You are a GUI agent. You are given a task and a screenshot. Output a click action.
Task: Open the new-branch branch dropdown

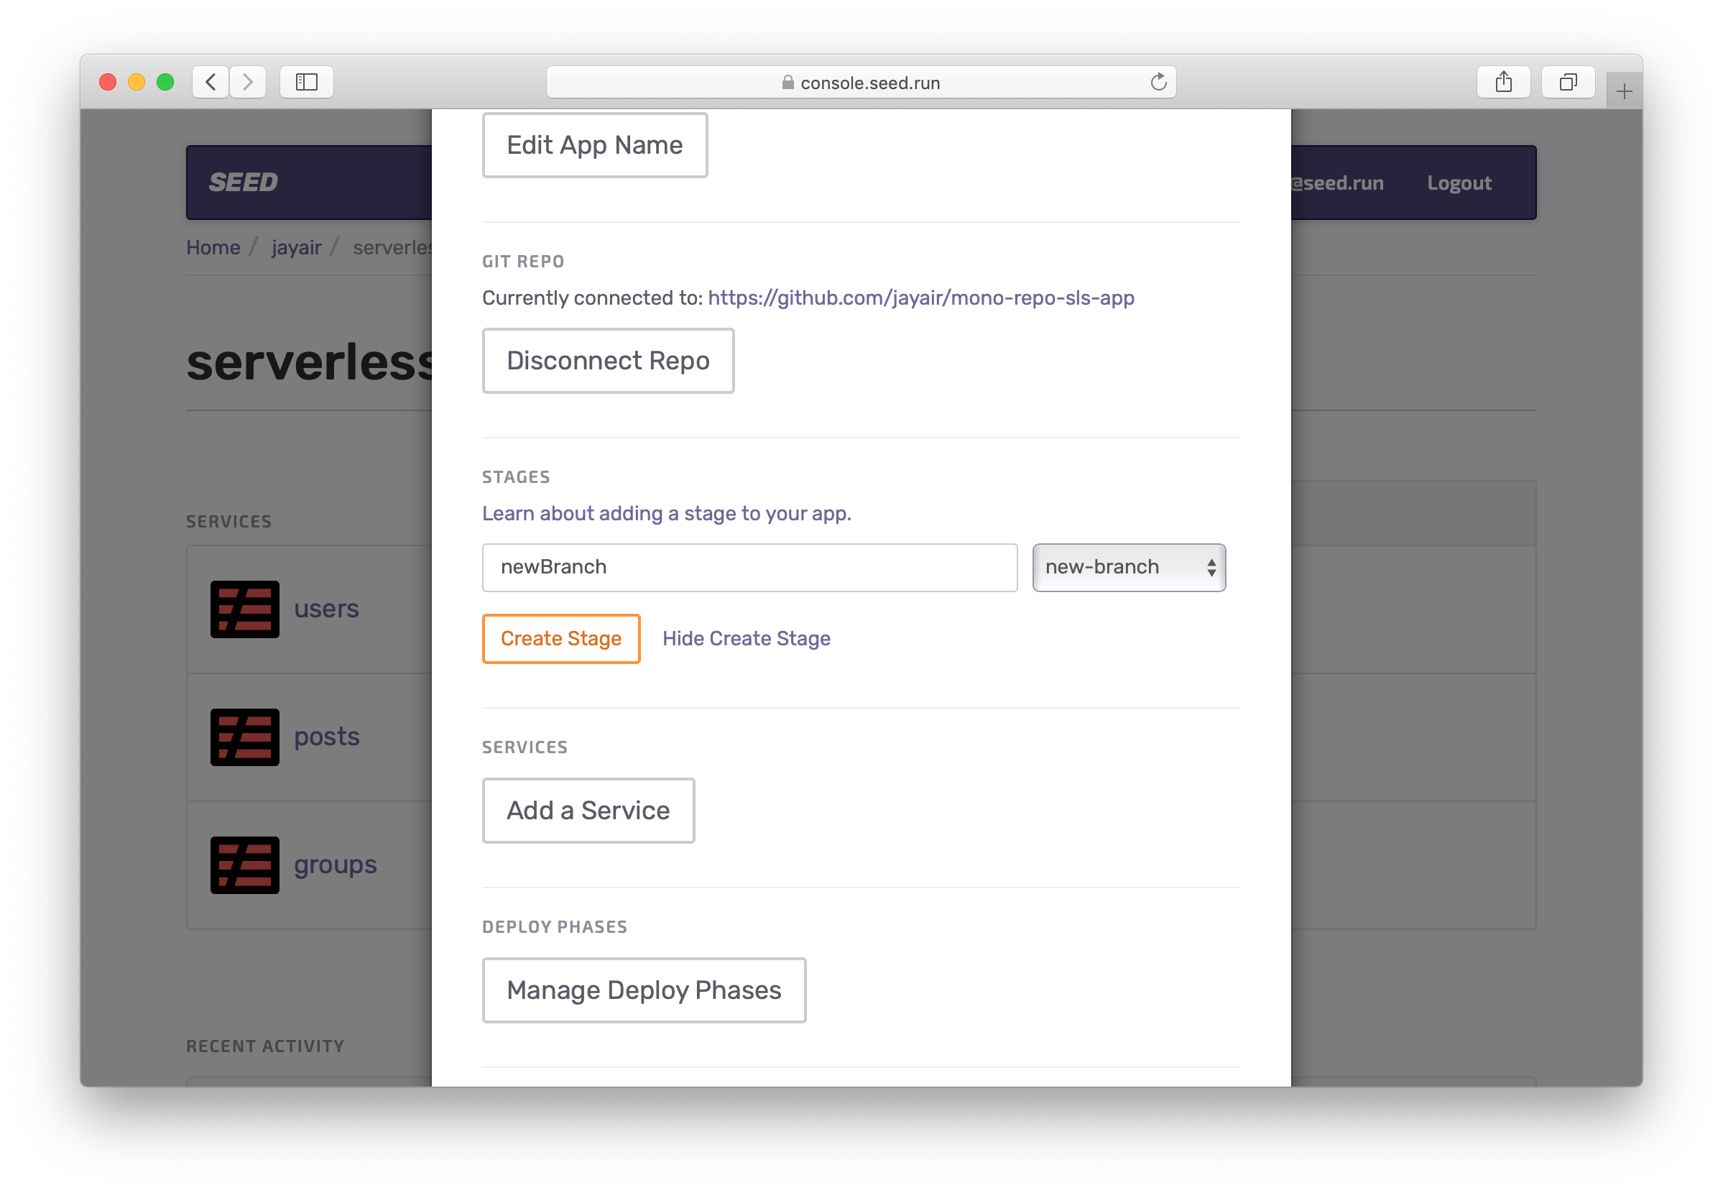click(1128, 567)
